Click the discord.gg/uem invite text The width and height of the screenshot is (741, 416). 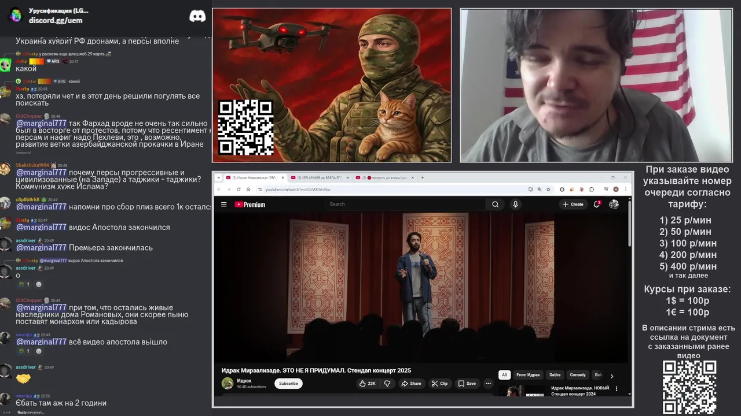click(x=56, y=20)
